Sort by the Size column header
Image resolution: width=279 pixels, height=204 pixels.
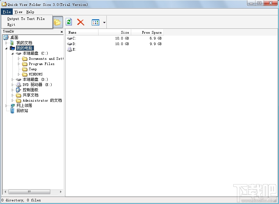(115, 32)
